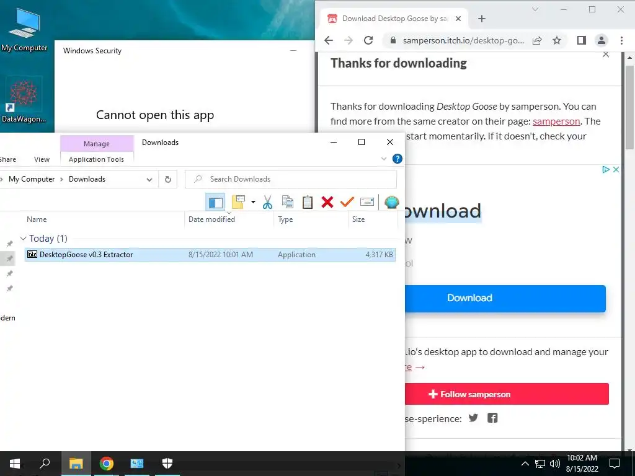
Task: Click the Paste clipboard icon in Explorer
Action: pos(308,201)
